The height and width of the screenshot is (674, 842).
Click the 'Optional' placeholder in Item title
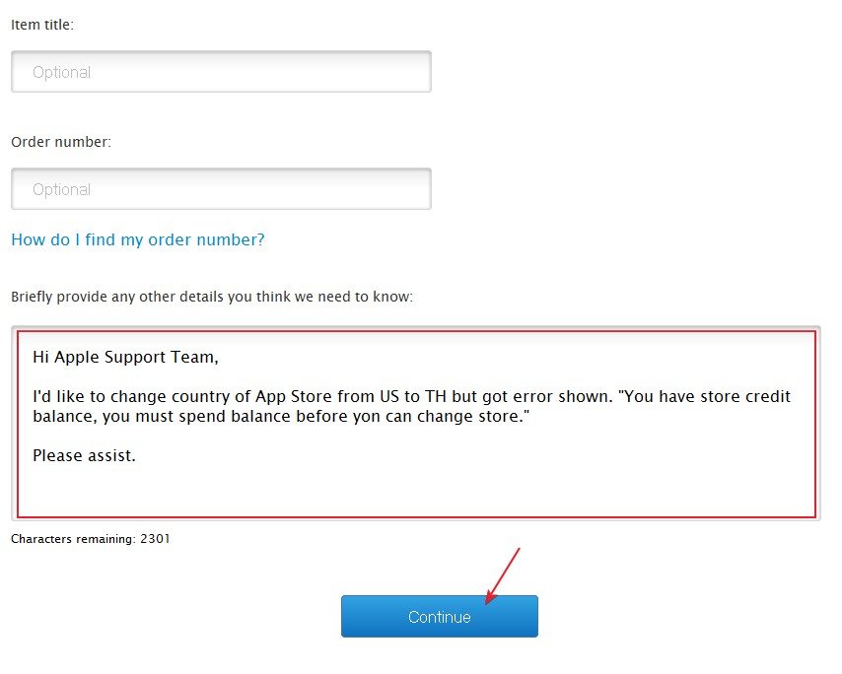[61, 72]
